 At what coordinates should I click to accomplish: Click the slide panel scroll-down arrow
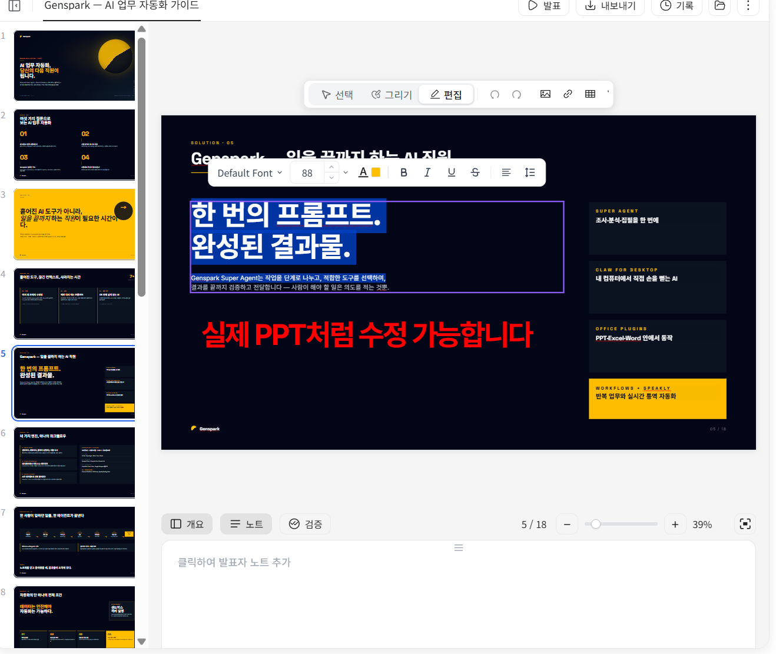[141, 642]
